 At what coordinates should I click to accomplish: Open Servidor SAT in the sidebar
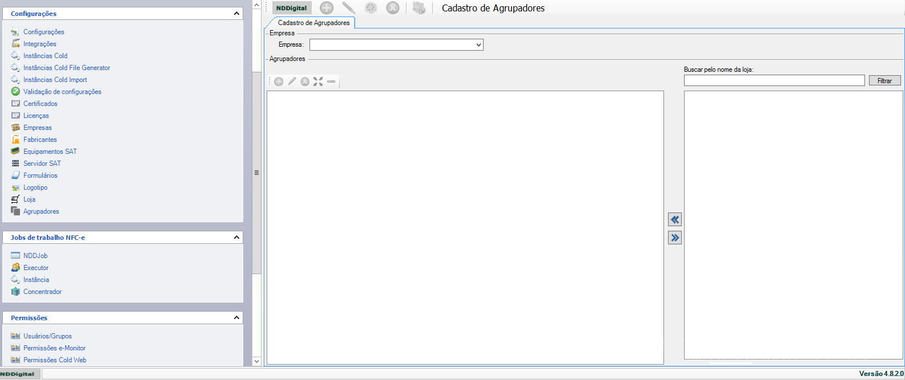pyautogui.click(x=42, y=164)
